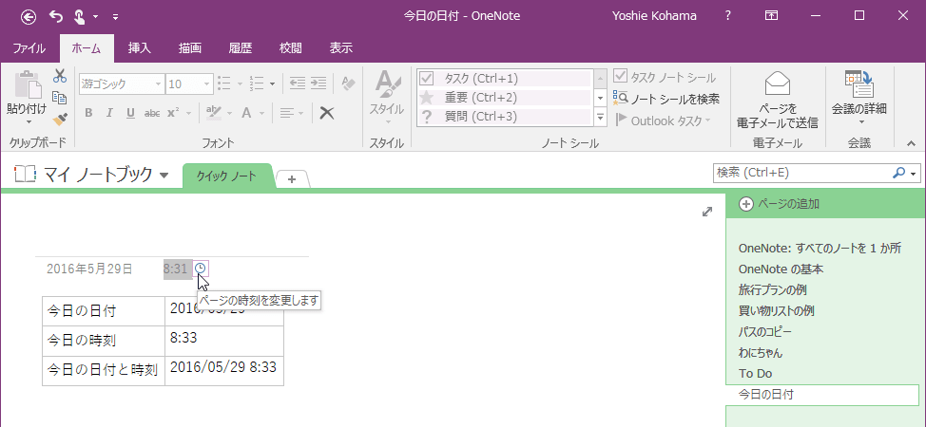Apply text highlight color
Image resolution: width=926 pixels, height=427 pixels.
click(x=214, y=113)
